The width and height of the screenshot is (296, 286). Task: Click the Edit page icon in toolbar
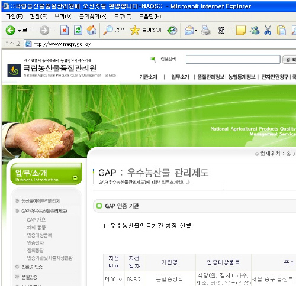pyautogui.click(x=221, y=30)
